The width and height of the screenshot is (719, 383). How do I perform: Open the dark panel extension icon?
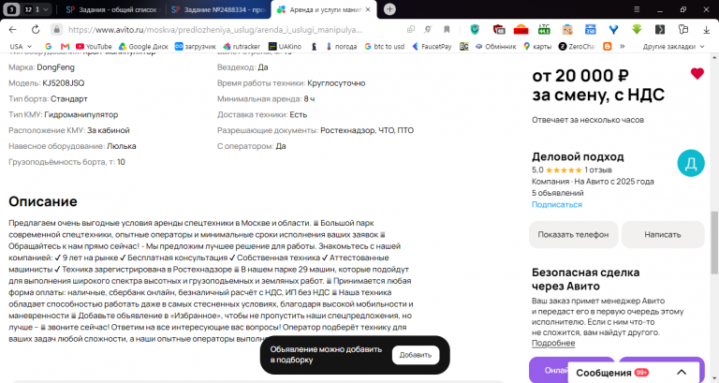pyautogui.click(x=660, y=29)
